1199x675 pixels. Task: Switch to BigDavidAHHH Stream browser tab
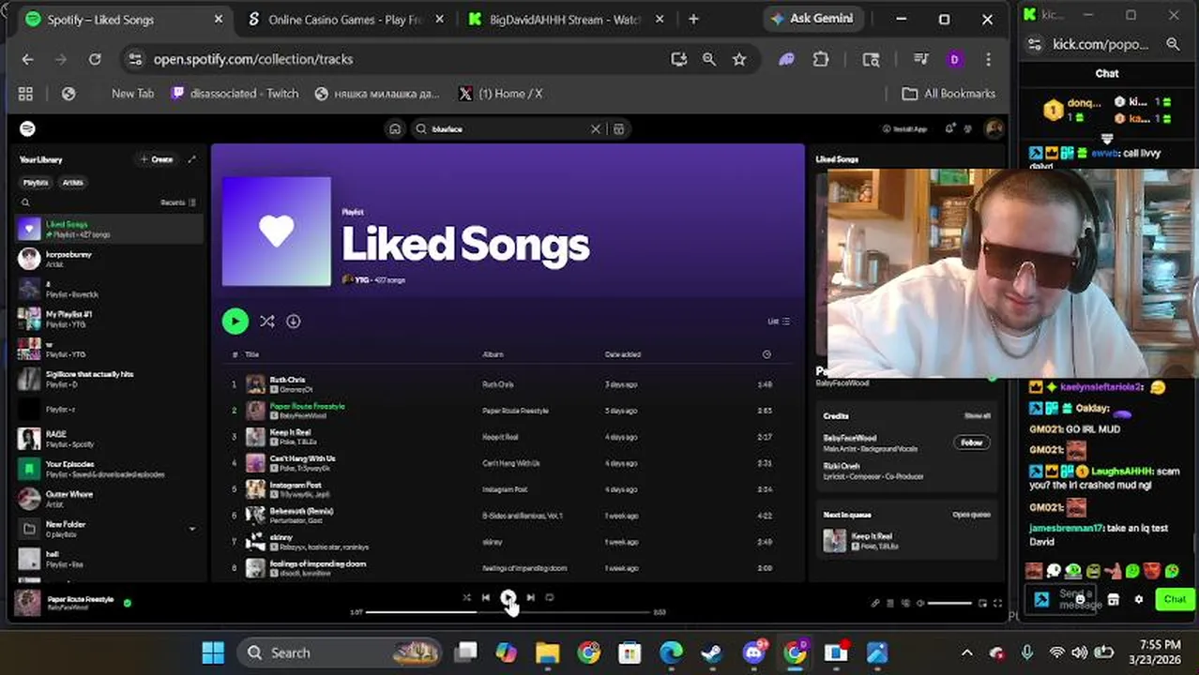(566, 19)
